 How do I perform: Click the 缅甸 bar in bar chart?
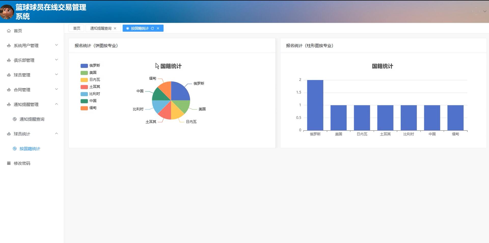coord(455,118)
